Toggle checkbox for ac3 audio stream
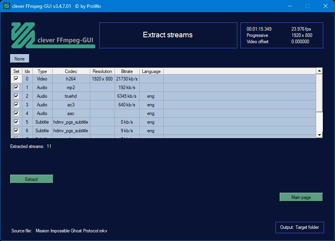This screenshot has width=335, height=241. [16, 104]
